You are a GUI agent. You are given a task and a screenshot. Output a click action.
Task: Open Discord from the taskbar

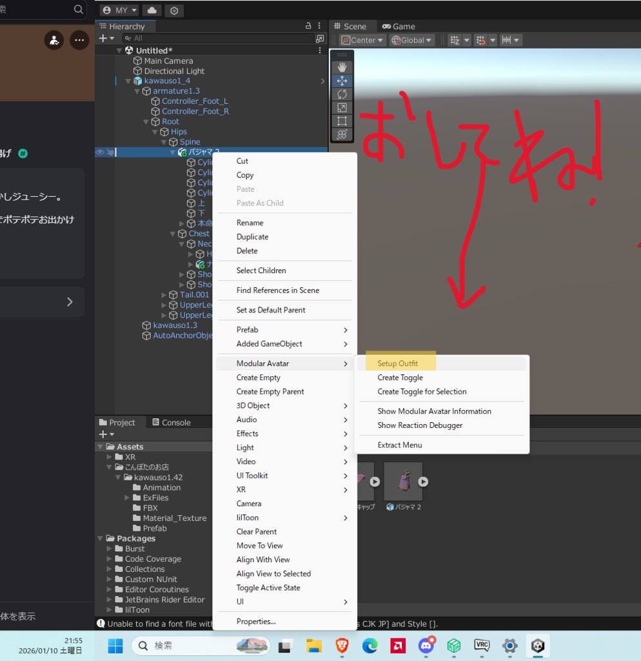point(426,646)
